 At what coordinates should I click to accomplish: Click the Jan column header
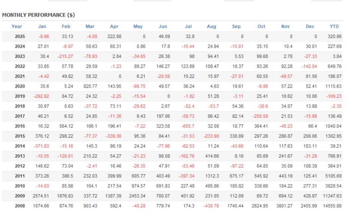pos(42,27)
